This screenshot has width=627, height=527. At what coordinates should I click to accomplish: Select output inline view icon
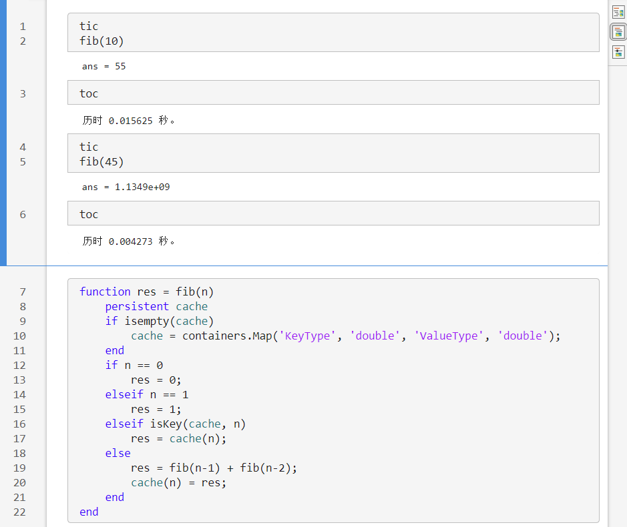pyautogui.click(x=618, y=32)
